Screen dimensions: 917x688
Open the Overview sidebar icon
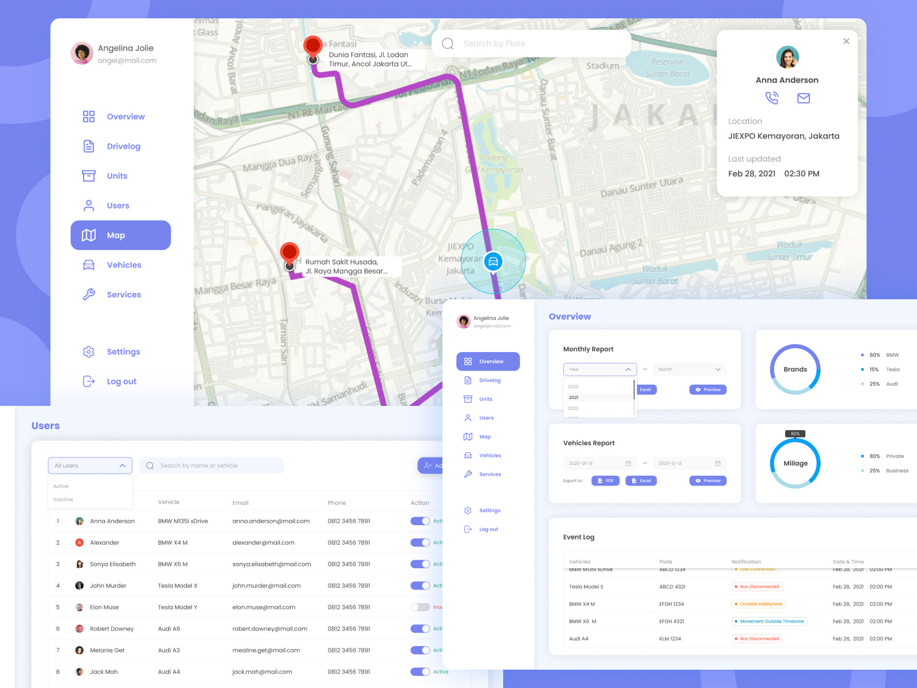tap(89, 116)
